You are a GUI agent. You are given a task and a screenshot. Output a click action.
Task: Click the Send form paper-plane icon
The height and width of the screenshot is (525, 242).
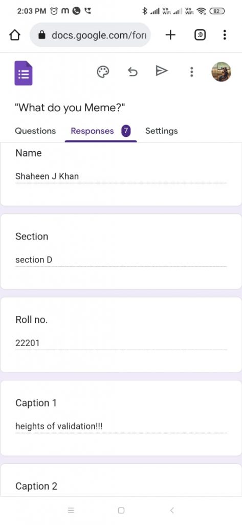click(x=162, y=71)
